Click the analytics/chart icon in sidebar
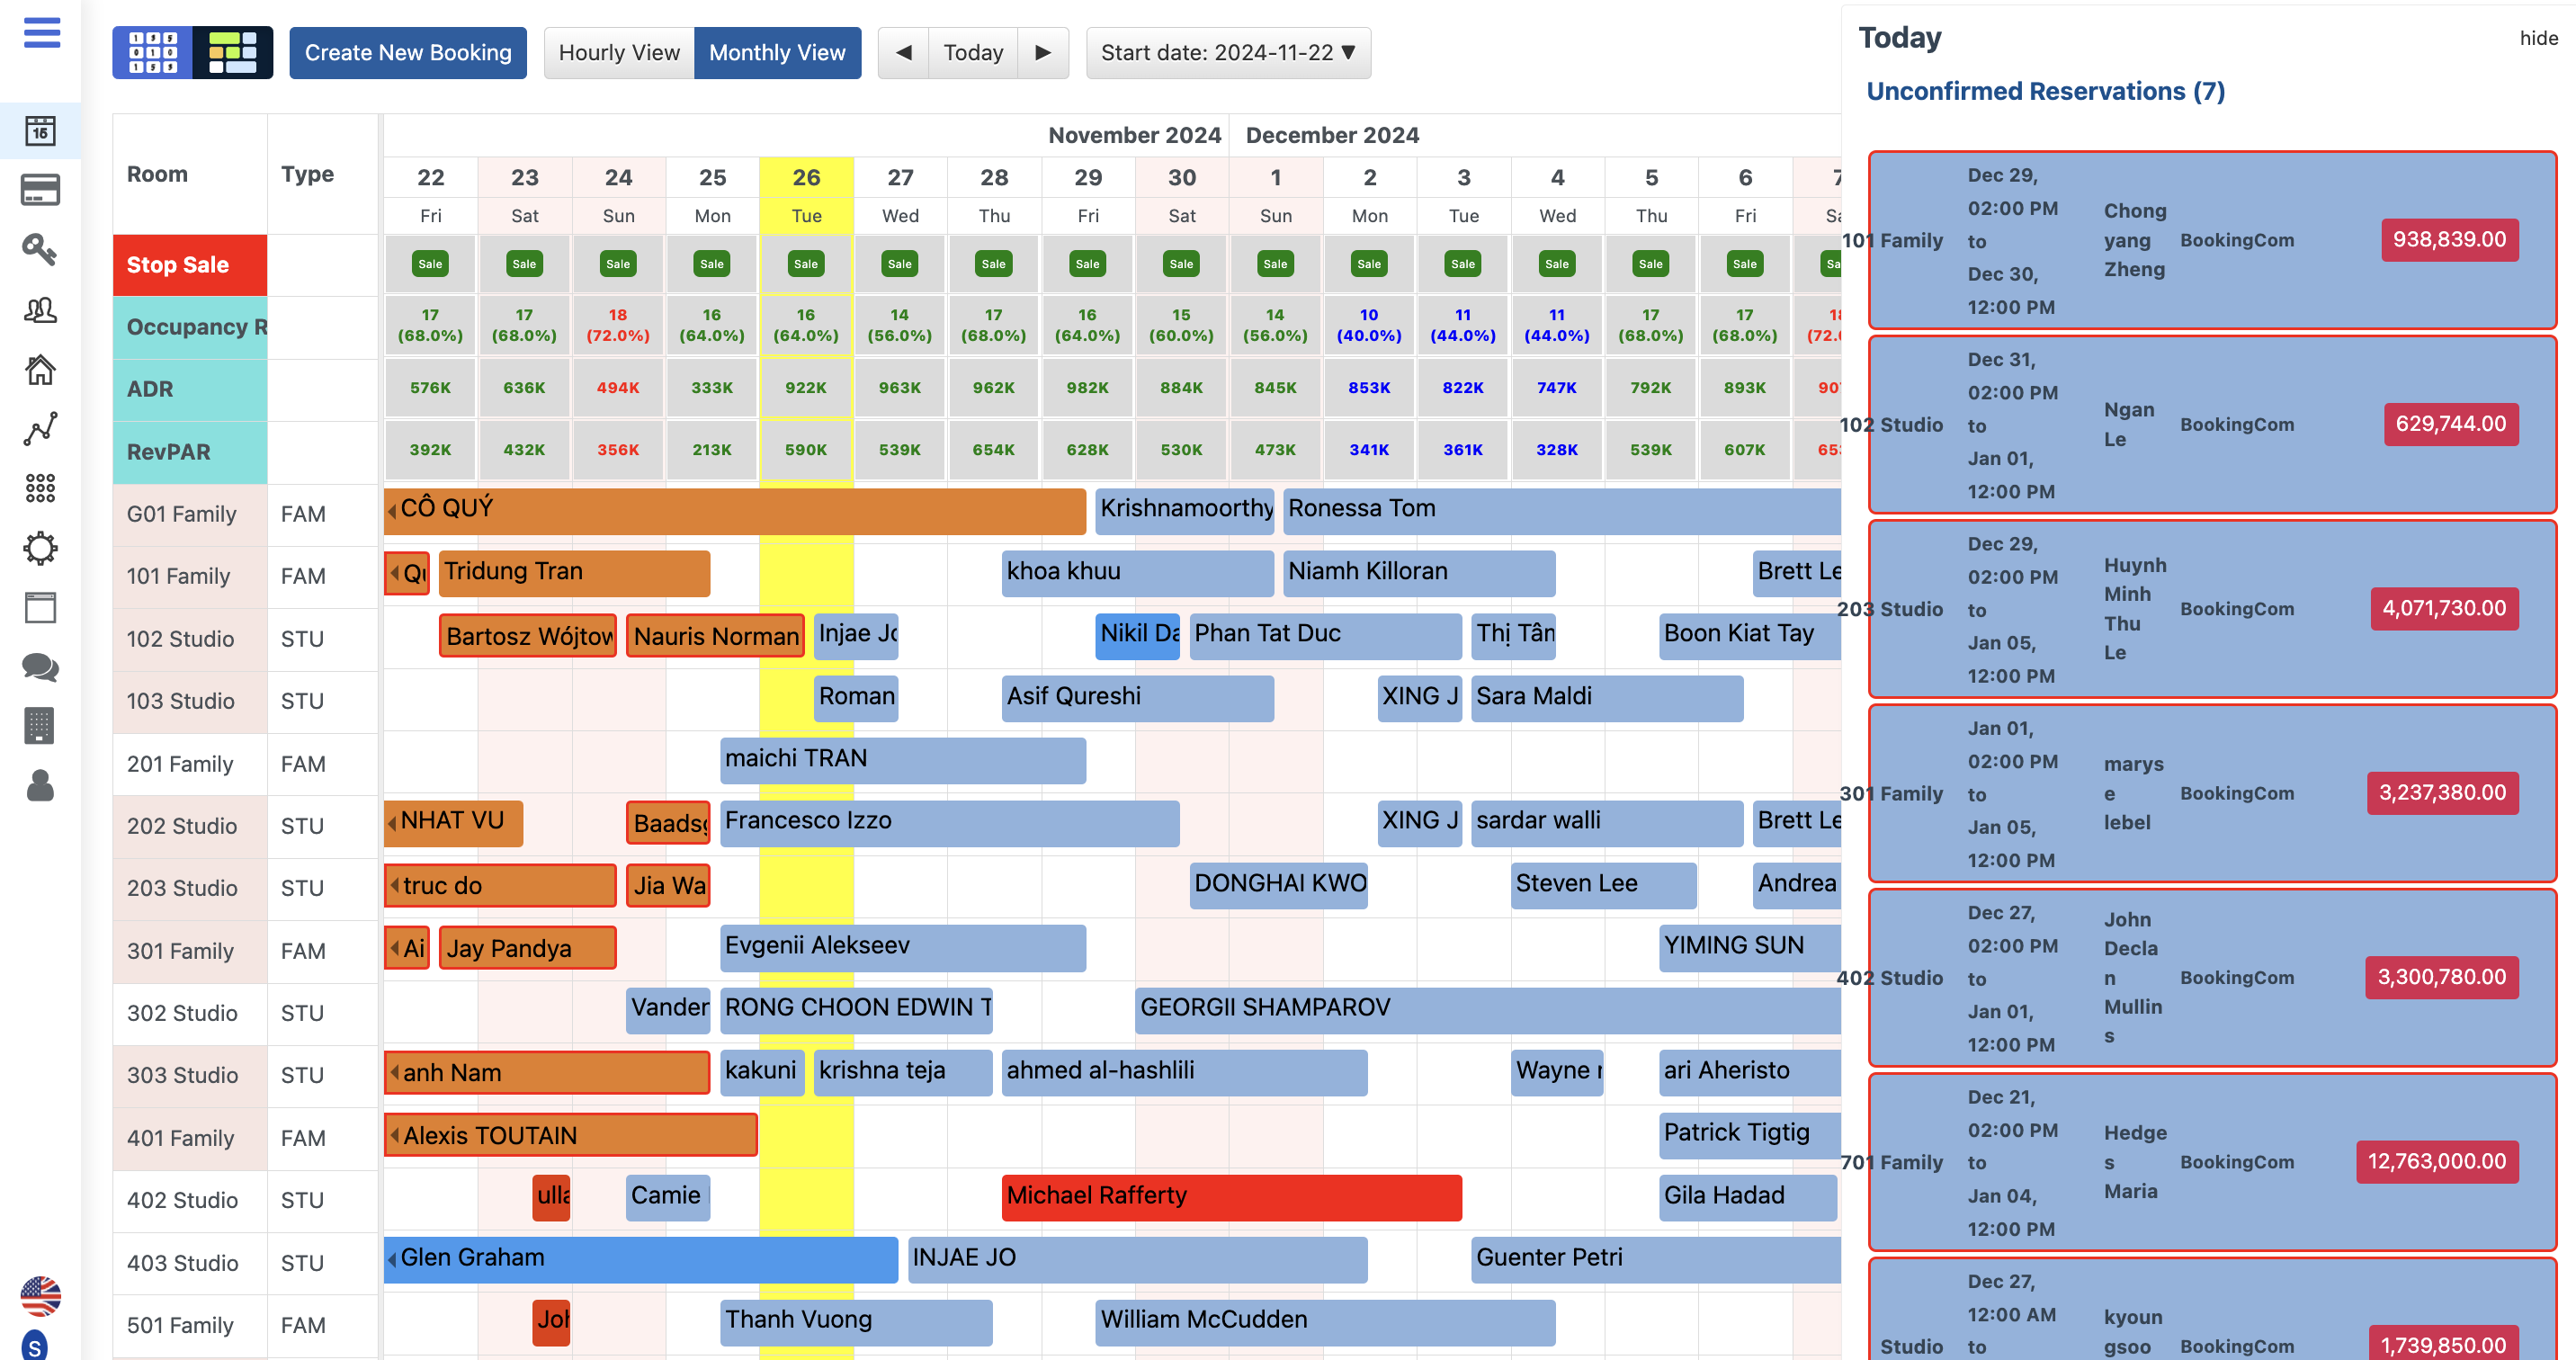This screenshot has width=2576, height=1360. tap(40, 426)
